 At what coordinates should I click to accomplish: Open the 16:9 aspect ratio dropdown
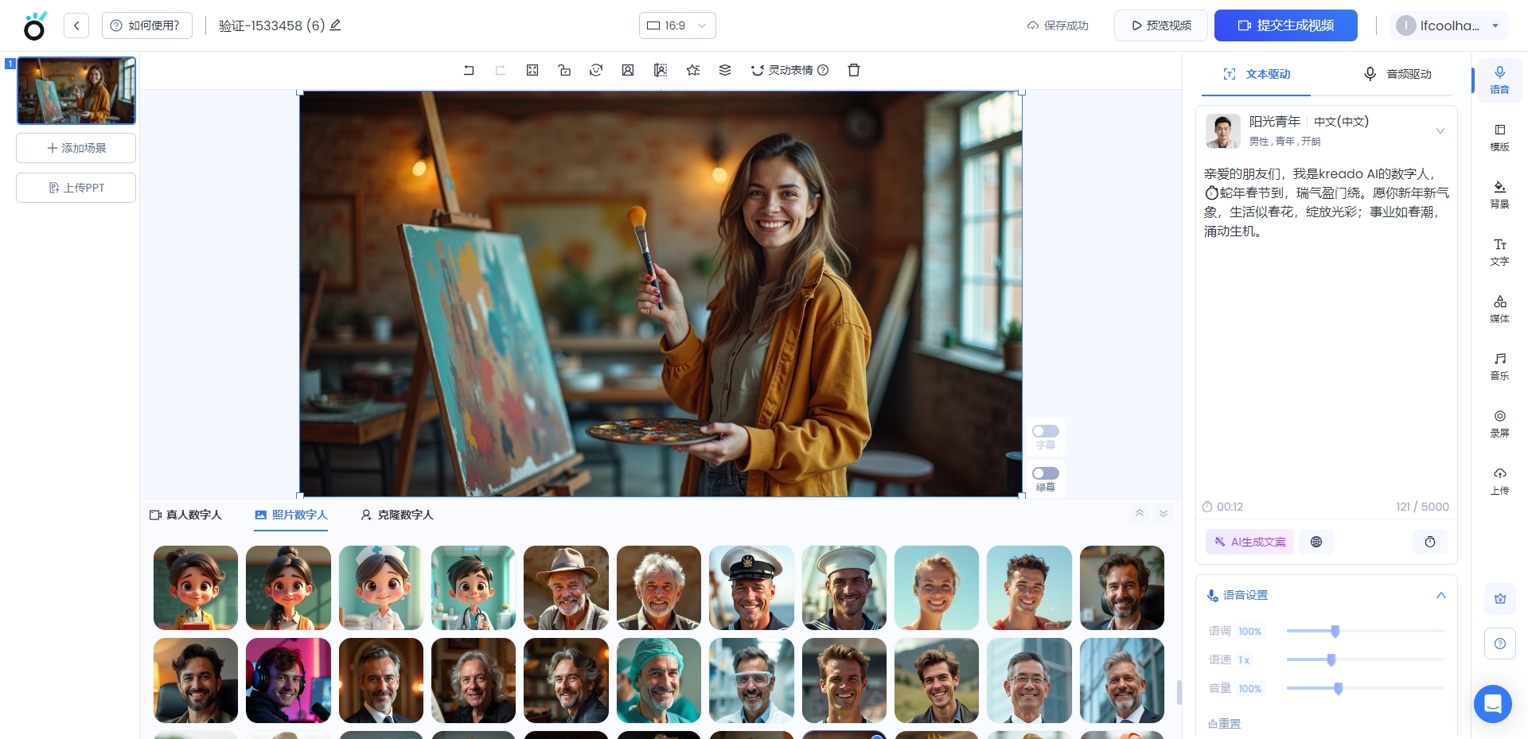(677, 25)
